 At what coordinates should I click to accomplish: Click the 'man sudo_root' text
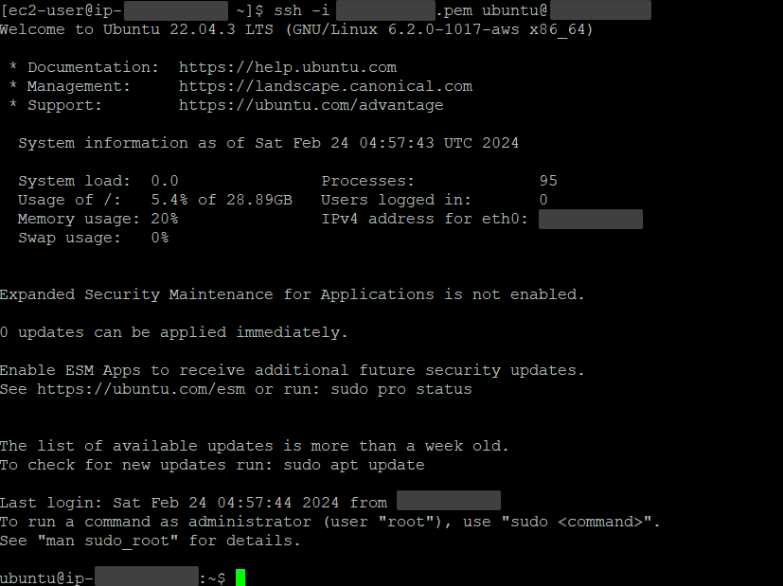coord(108,541)
